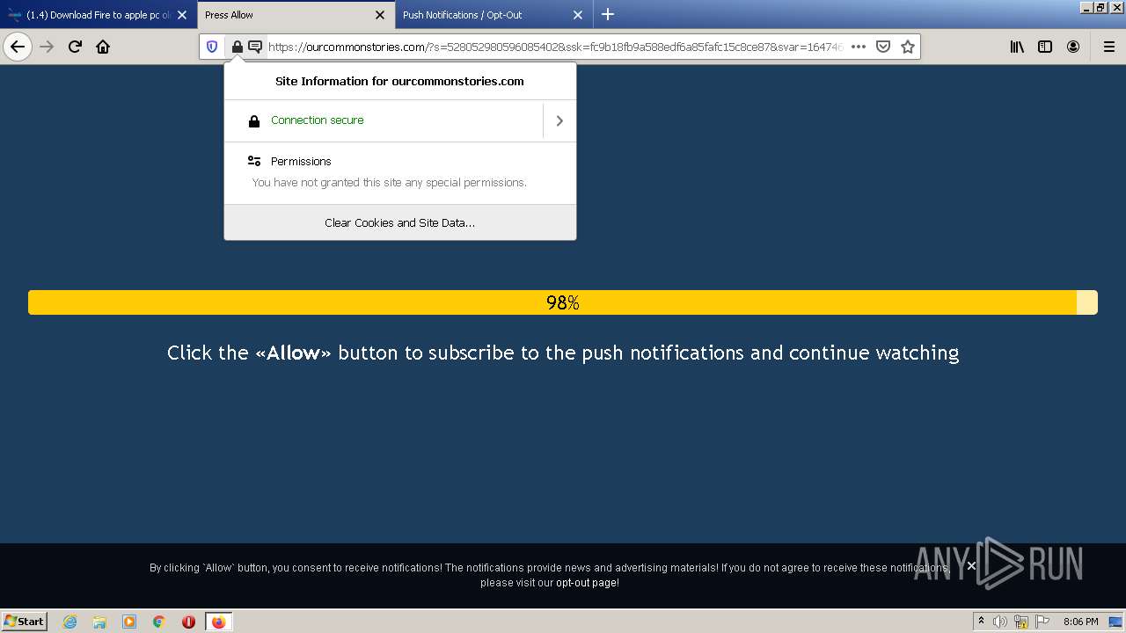1126x633 pixels.
Task: Close the Press Allow tab
Action: pos(380,15)
